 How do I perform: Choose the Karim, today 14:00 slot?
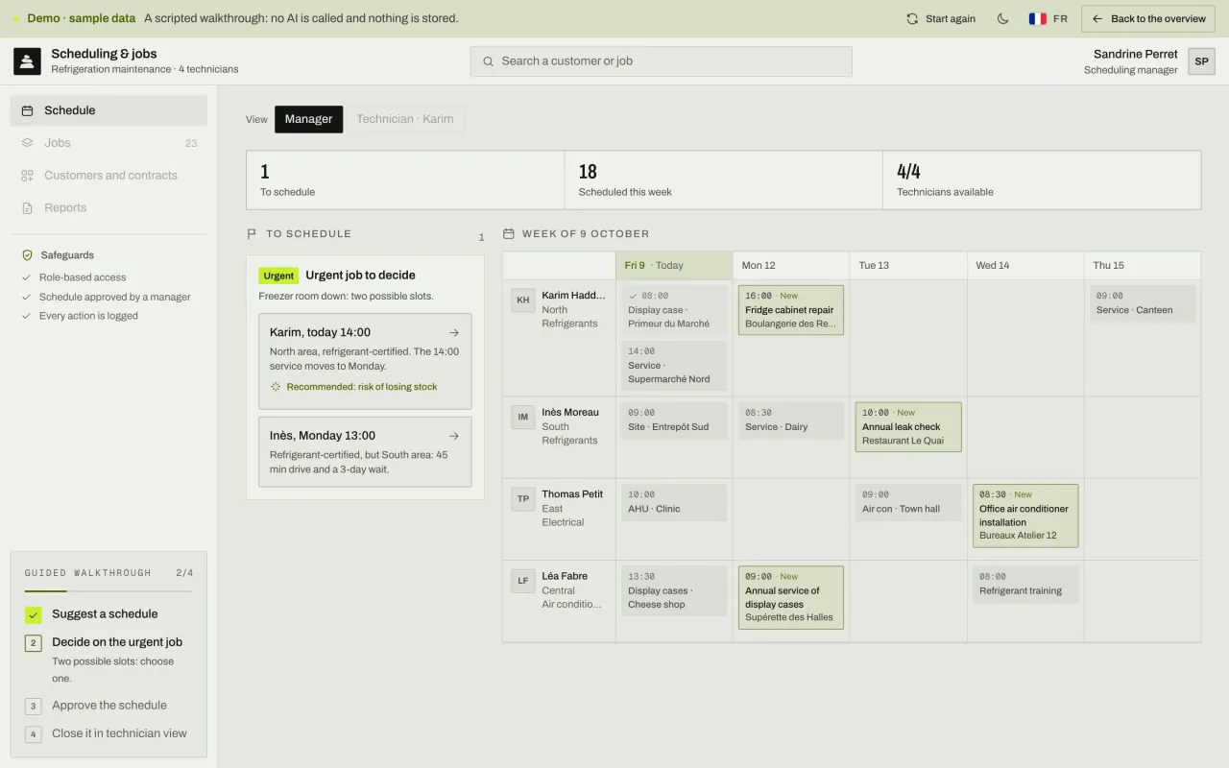[365, 361]
